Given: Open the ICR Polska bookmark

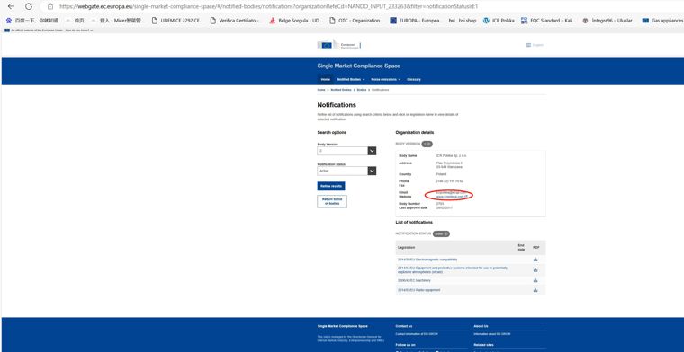Looking at the screenshot, I should click(499, 21).
